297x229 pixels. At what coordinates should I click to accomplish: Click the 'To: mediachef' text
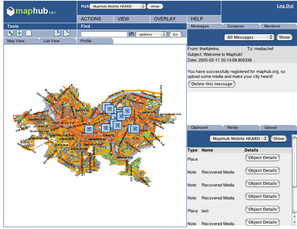260,49
